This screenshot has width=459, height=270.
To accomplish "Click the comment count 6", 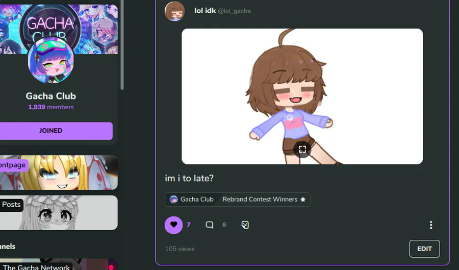I will click(224, 225).
